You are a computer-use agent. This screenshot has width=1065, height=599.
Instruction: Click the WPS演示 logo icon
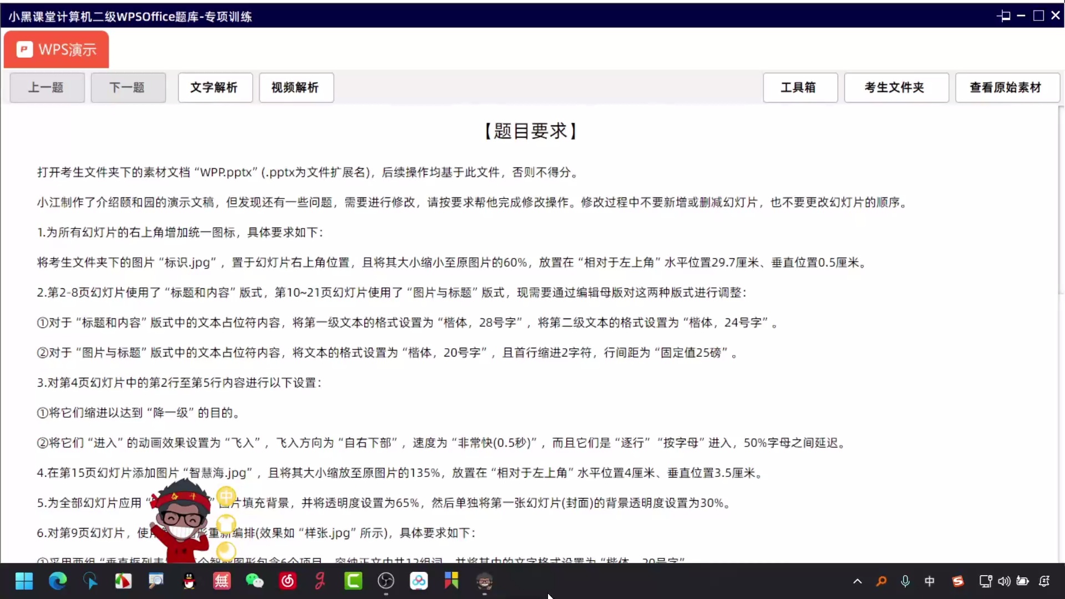click(x=24, y=49)
